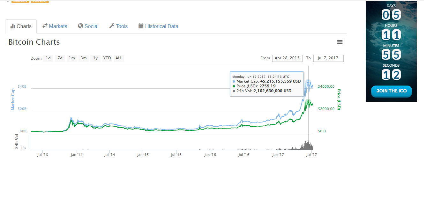The image size is (434, 199).
Task: Set chart zoom to 1y
Action: tap(95, 58)
